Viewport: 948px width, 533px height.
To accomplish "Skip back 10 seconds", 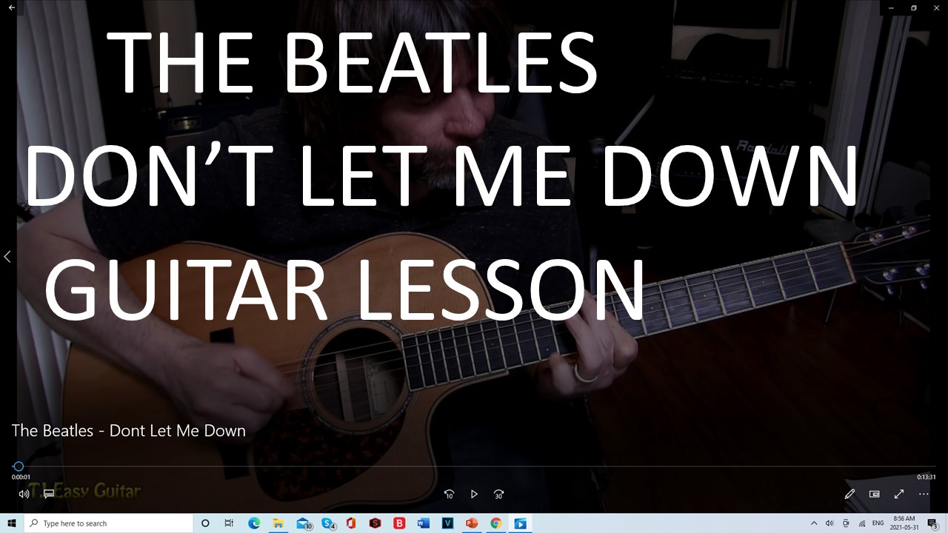I will click(449, 494).
